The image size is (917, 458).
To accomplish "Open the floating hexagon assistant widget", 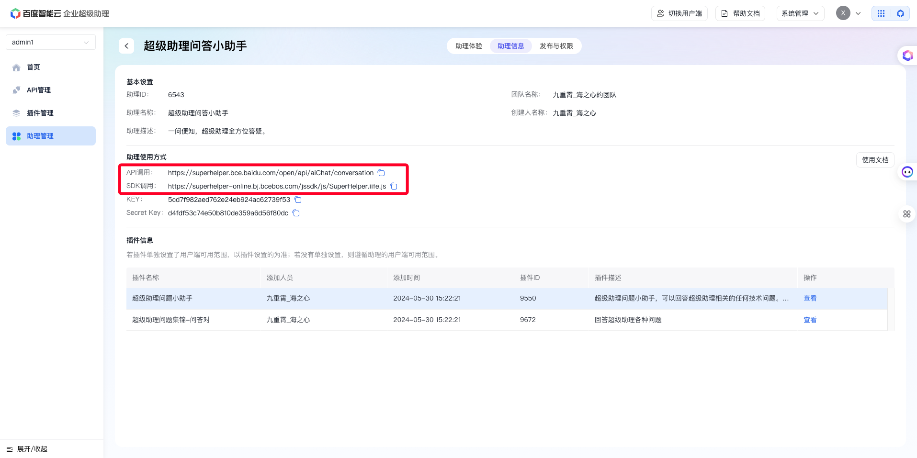I will tap(907, 56).
